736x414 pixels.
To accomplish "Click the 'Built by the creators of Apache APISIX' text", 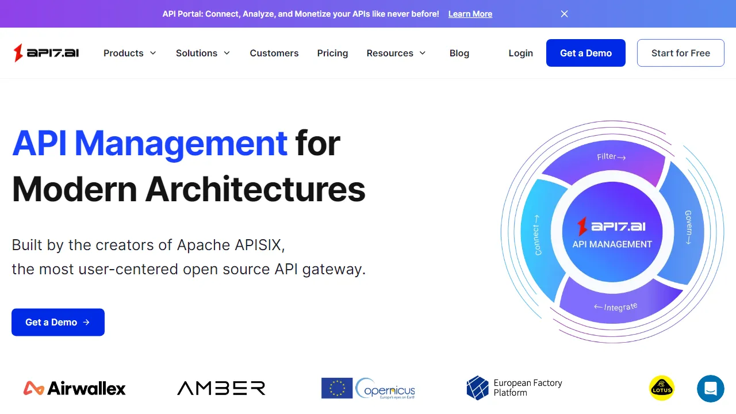I will [x=148, y=245].
